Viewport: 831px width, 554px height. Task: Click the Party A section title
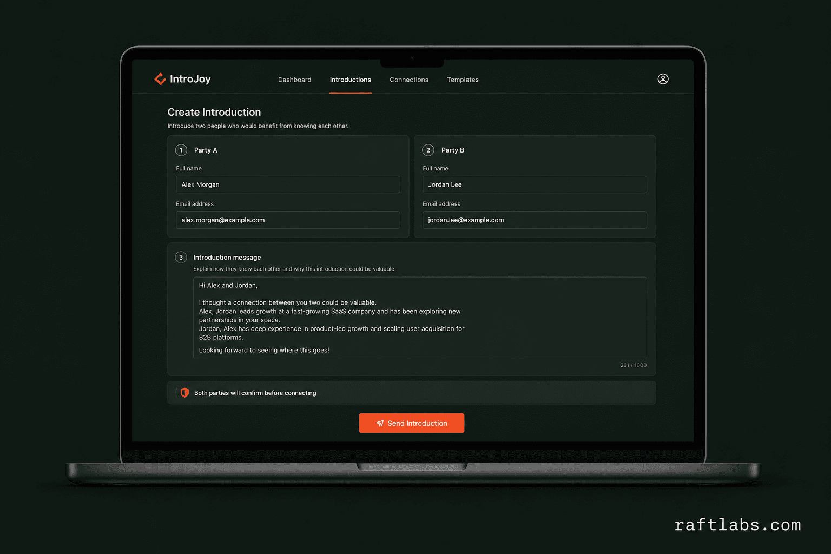coord(206,150)
